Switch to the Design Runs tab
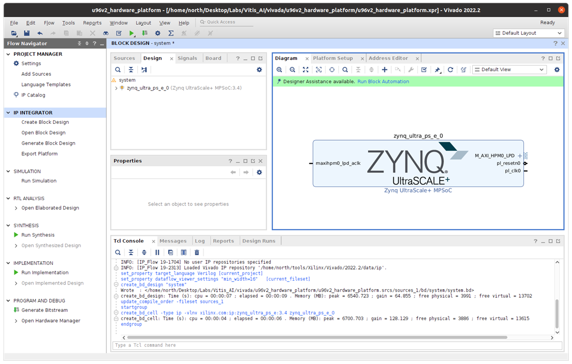572x364 pixels. [259, 241]
